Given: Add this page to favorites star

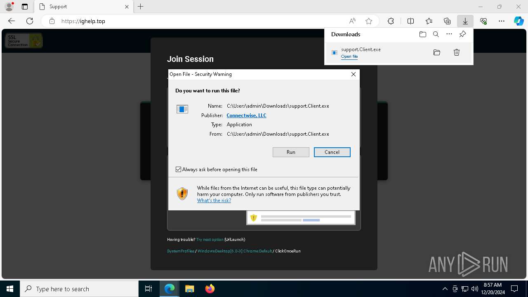Looking at the screenshot, I should tap(369, 21).
